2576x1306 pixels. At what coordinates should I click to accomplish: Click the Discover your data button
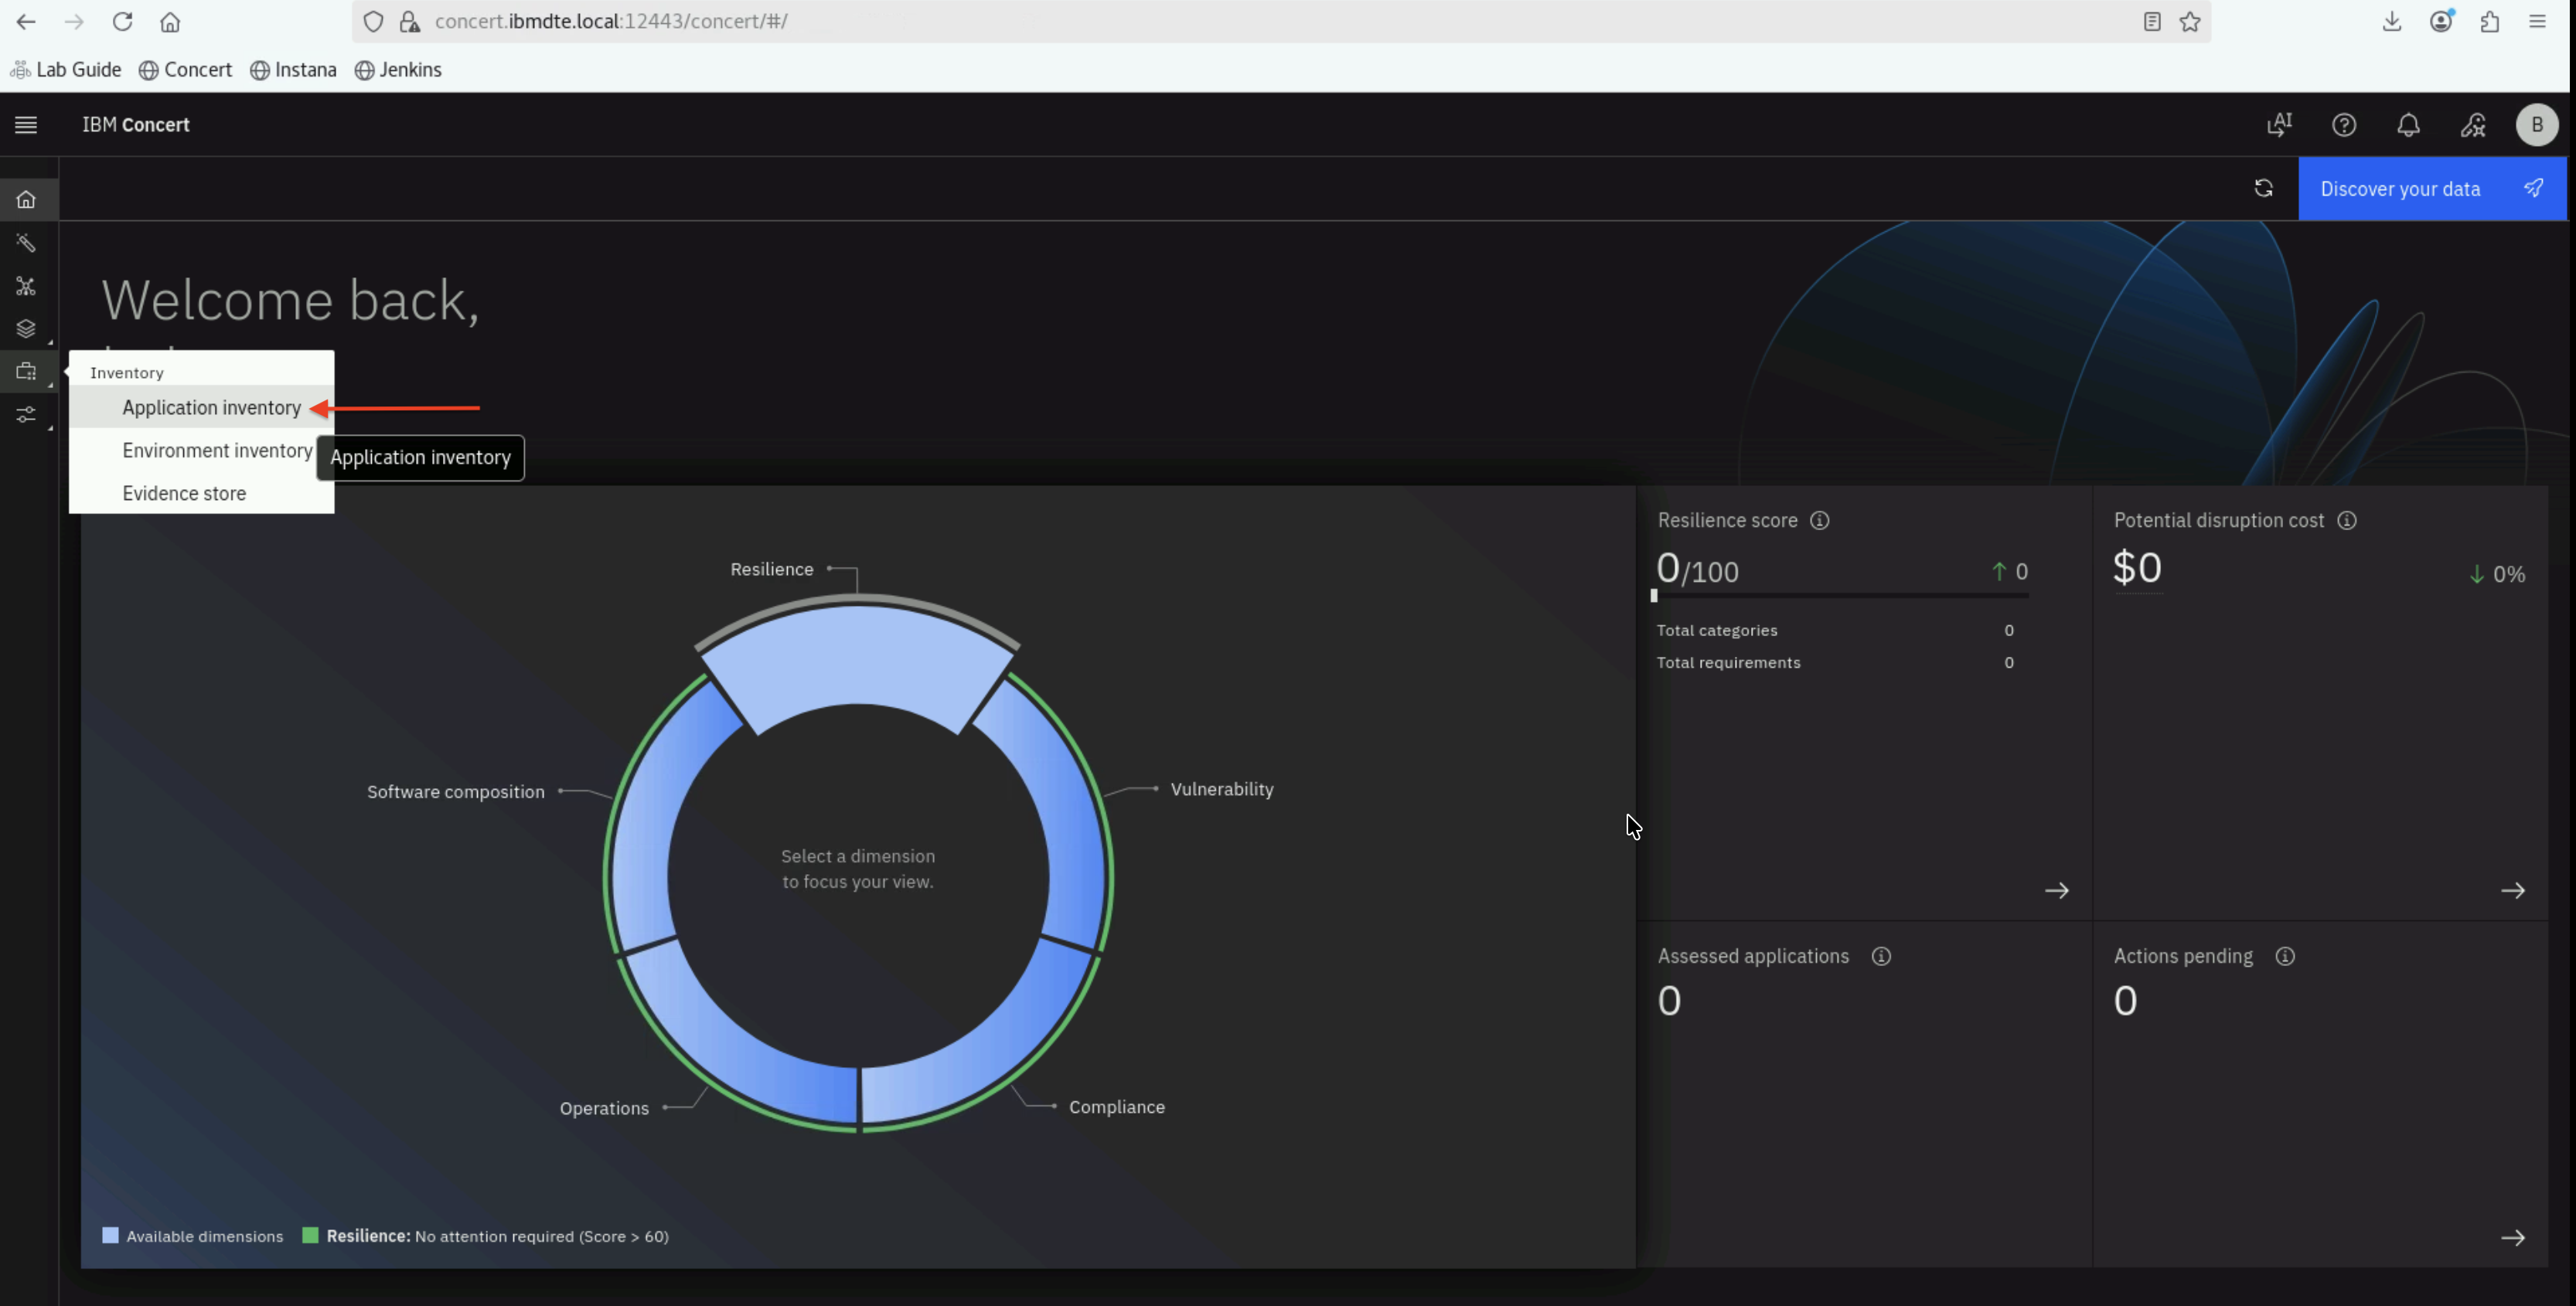pos(2432,189)
